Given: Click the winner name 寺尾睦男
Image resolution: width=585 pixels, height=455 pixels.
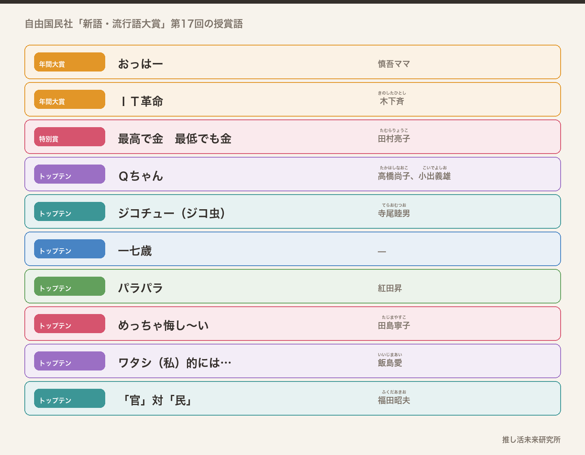Looking at the screenshot, I should (394, 213).
